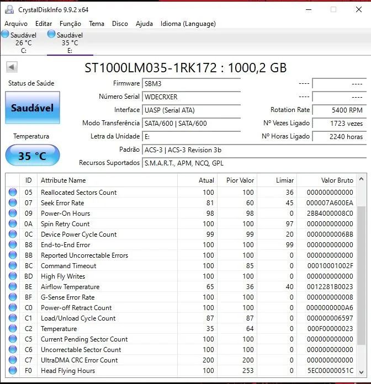371x384 pixels.
Task: Click the serial number field WDECRXER
Action: pos(191,97)
